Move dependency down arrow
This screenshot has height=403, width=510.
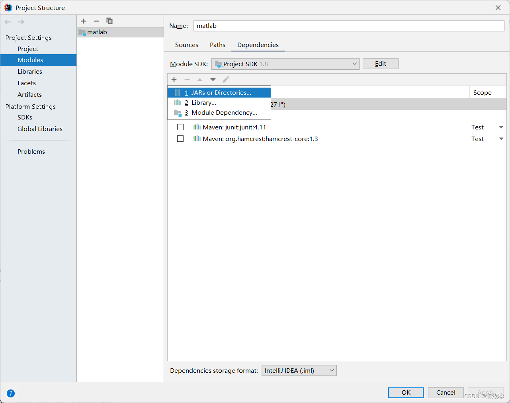point(213,80)
